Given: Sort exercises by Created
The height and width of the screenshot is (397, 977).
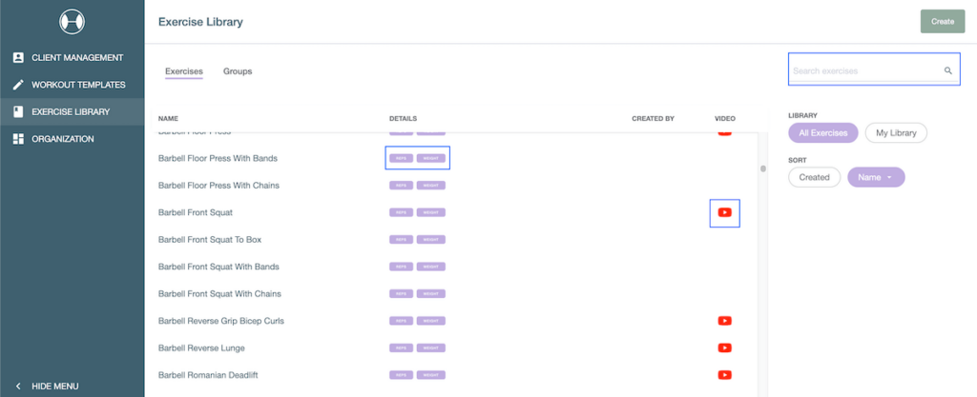Looking at the screenshot, I should 814,177.
